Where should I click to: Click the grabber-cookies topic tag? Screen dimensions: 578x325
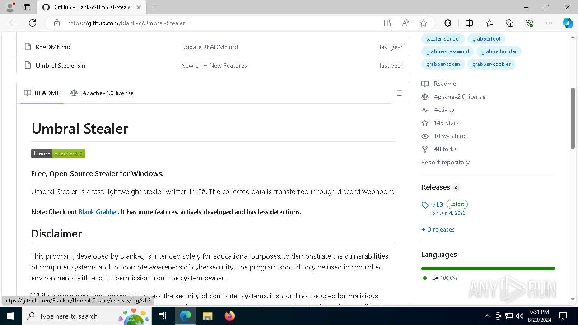pos(492,64)
